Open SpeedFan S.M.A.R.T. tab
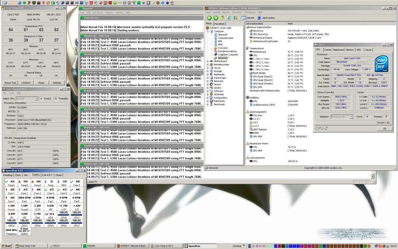The image size is (398, 249). 47,175
